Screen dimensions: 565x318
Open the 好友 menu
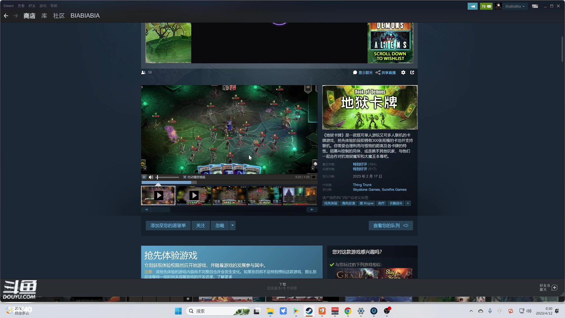pyautogui.click(x=32, y=6)
